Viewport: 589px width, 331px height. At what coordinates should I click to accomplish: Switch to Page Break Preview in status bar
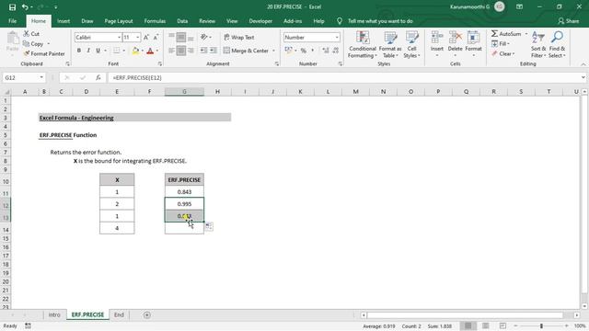point(503,326)
